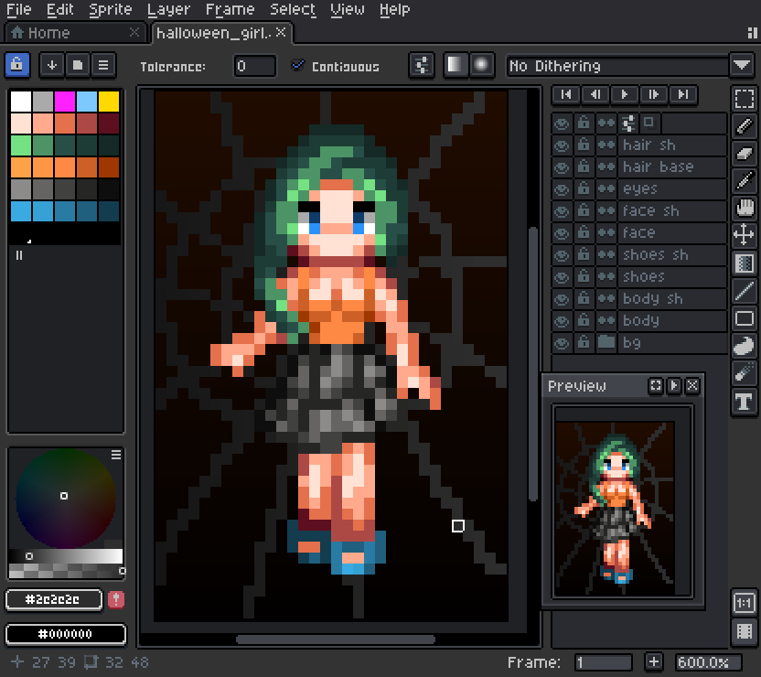Go to previous frame
This screenshot has width=761, height=677.
[595, 94]
